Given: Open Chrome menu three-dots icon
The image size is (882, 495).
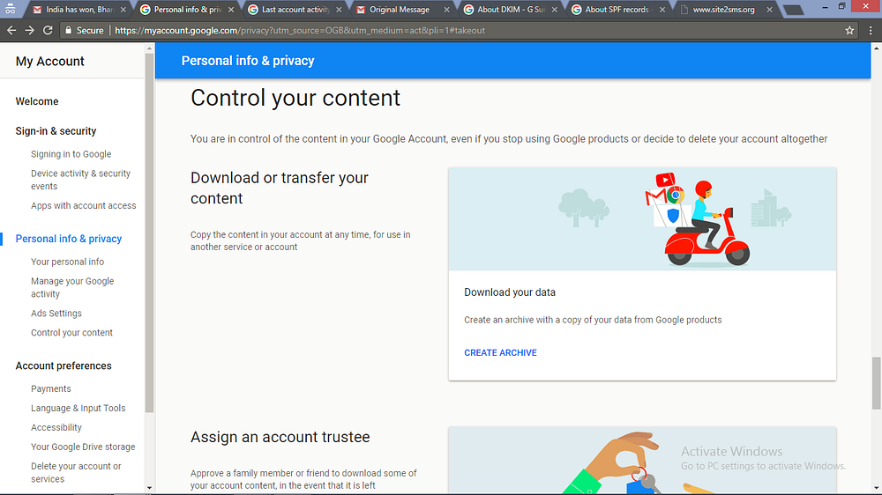Looking at the screenshot, I should (871, 30).
